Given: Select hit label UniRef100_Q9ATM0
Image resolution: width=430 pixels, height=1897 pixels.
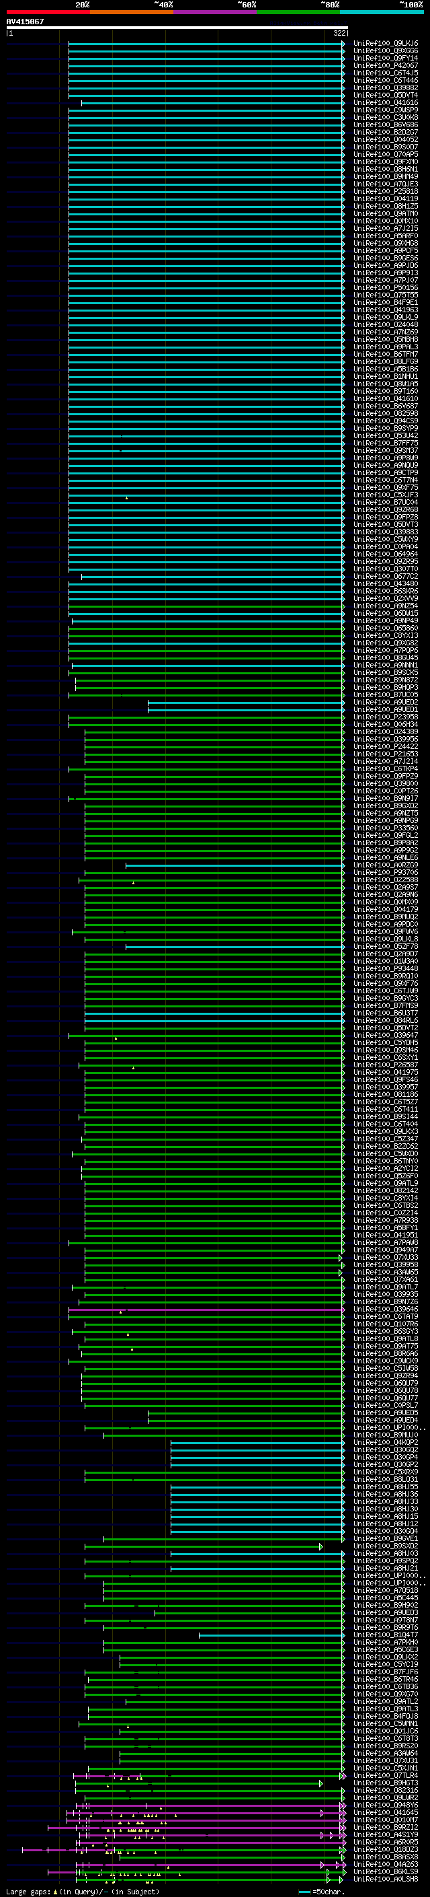Looking at the screenshot, I should point(385,213).
